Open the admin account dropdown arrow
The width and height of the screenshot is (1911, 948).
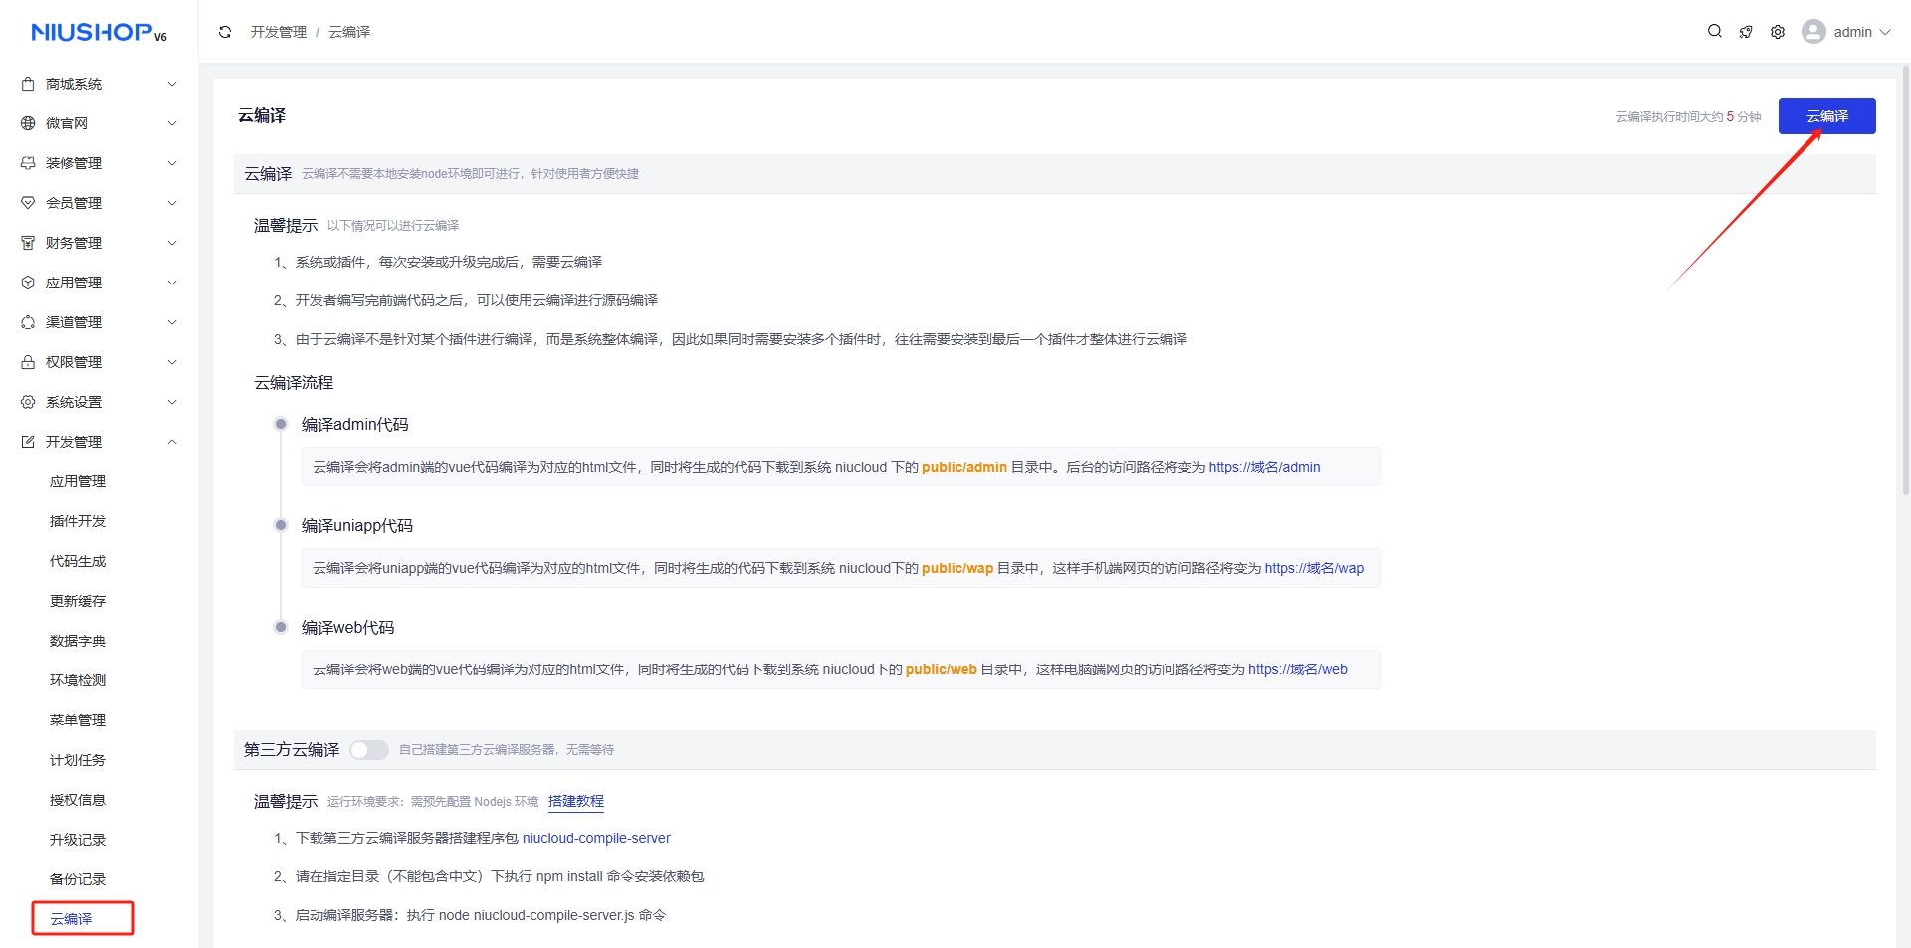[1885, 32]
